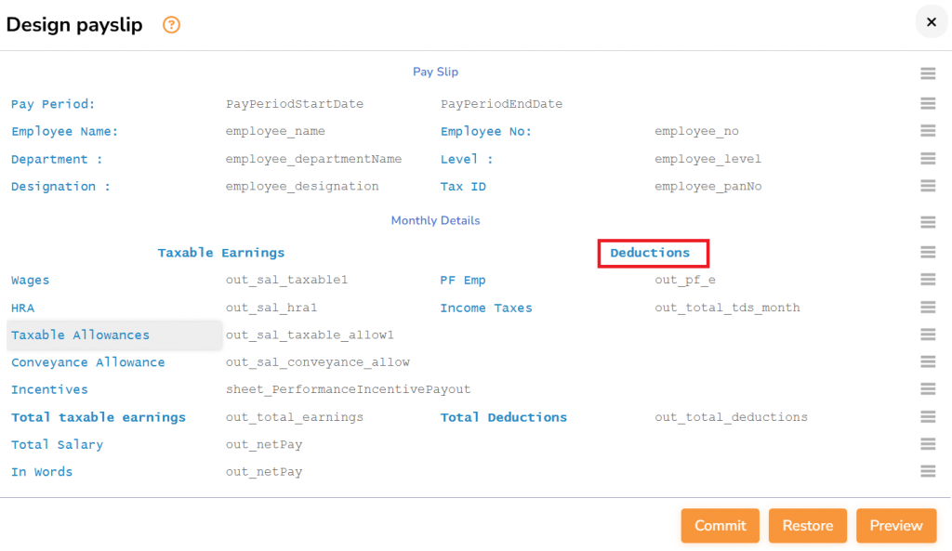Click the orange help question mark icon
This screenshot has height=551, width=952.
coord(171,25)
